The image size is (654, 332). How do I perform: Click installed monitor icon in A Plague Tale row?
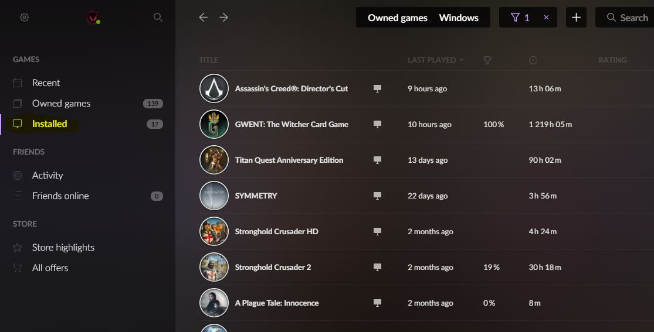pyautogui.click(x=377, y=303)
